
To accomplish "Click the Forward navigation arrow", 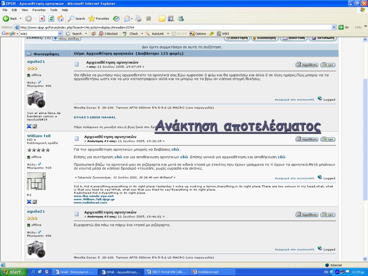I will click(x=28, y=19).
